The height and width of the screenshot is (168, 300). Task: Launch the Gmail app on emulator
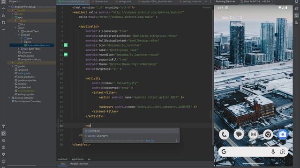pyautogui.click(x=253, y=134)
